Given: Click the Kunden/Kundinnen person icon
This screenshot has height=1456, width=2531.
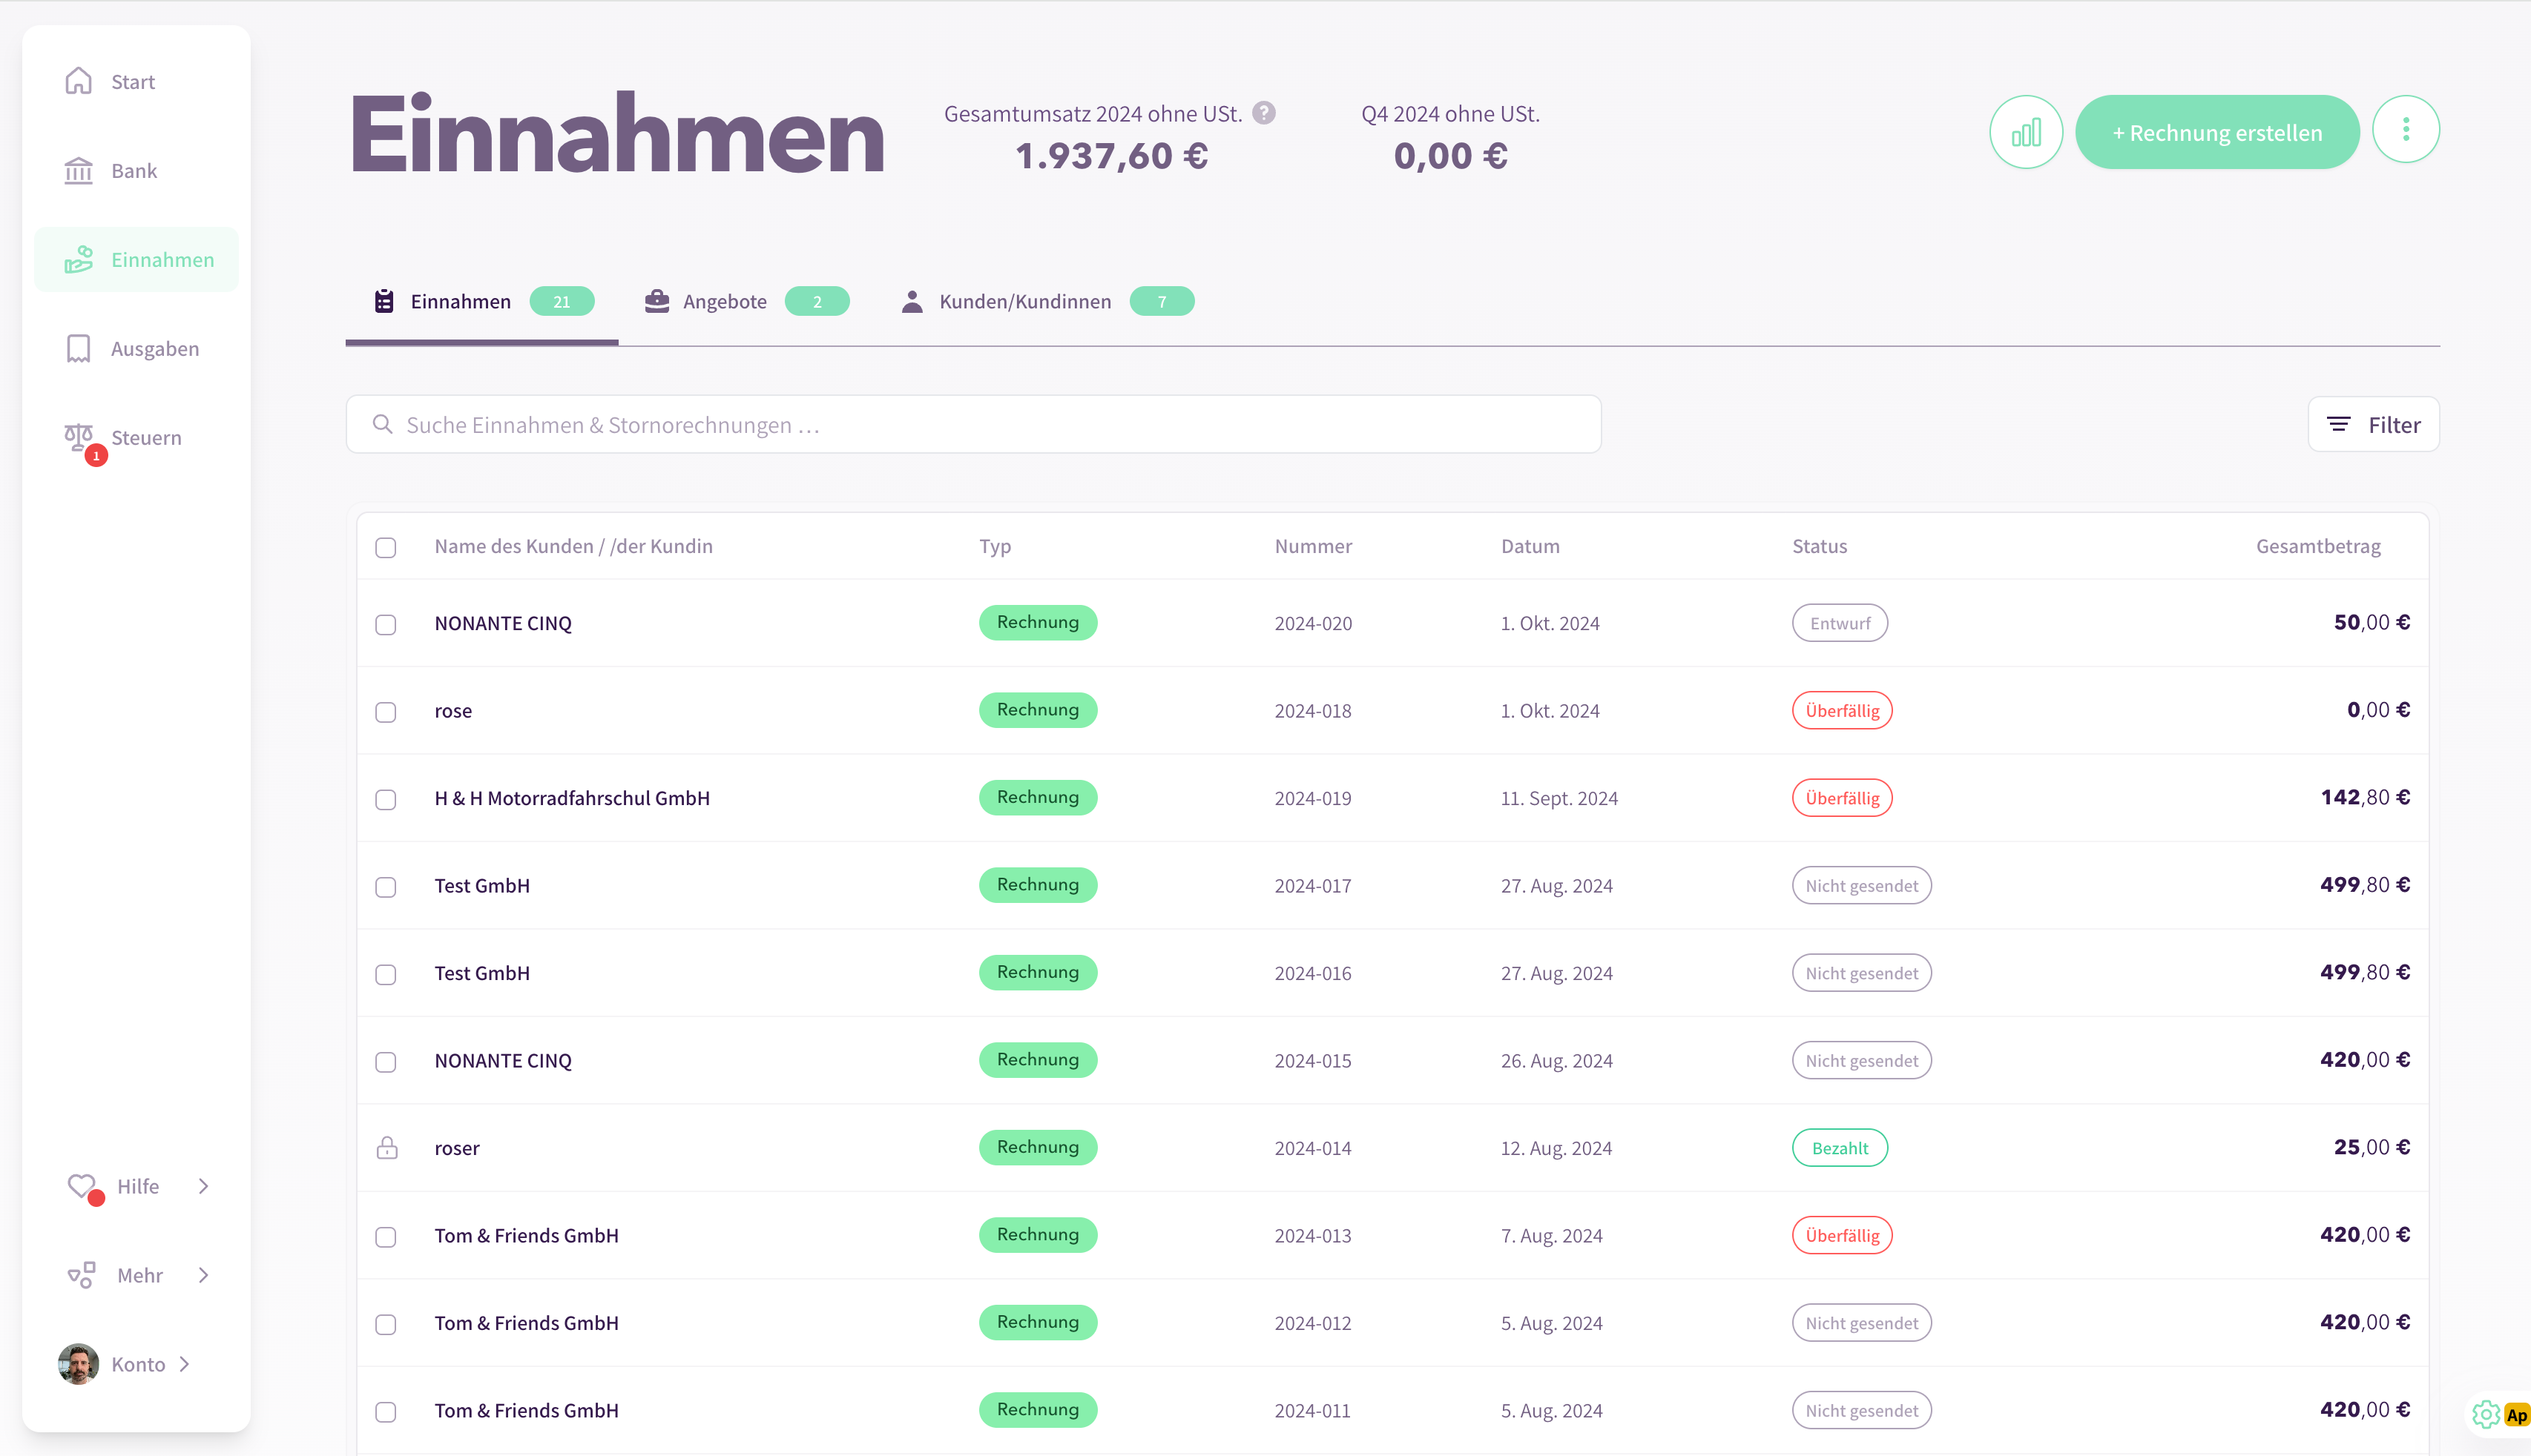Looking at the screenshot, I should [912, 301].
